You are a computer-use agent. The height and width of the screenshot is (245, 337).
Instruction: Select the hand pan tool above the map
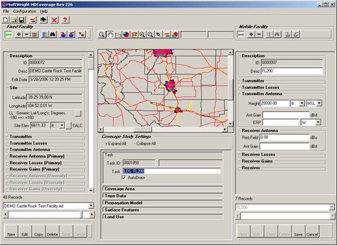110,34
